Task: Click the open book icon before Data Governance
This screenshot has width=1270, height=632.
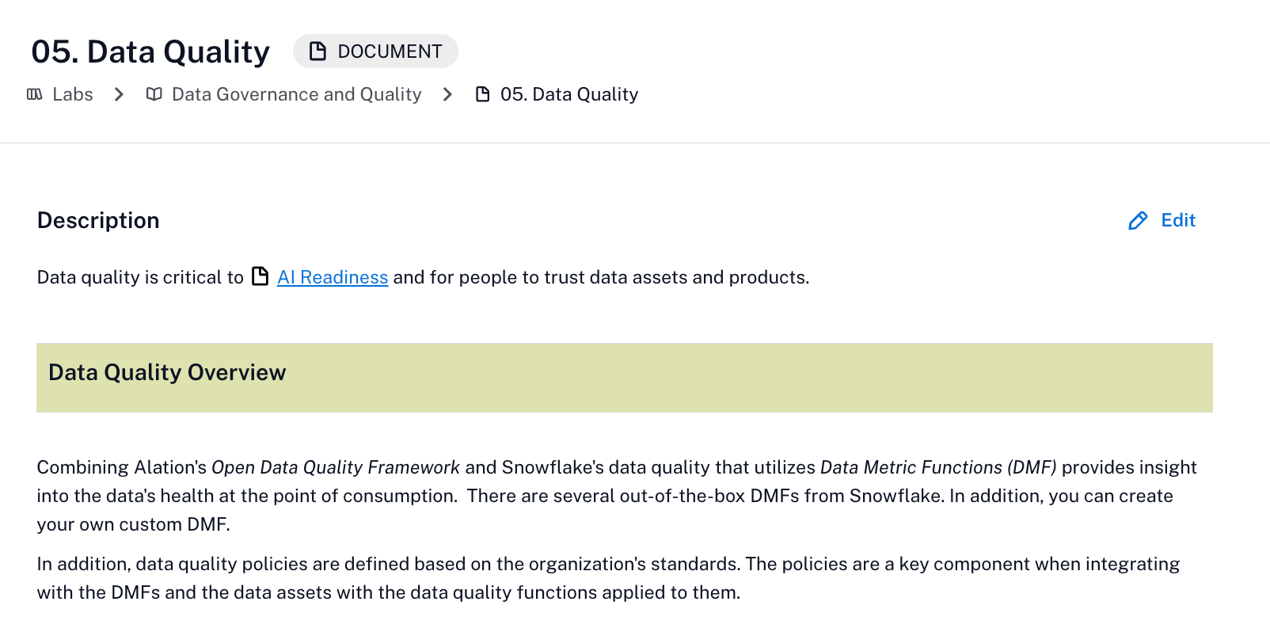Action: tap(154, 94)
